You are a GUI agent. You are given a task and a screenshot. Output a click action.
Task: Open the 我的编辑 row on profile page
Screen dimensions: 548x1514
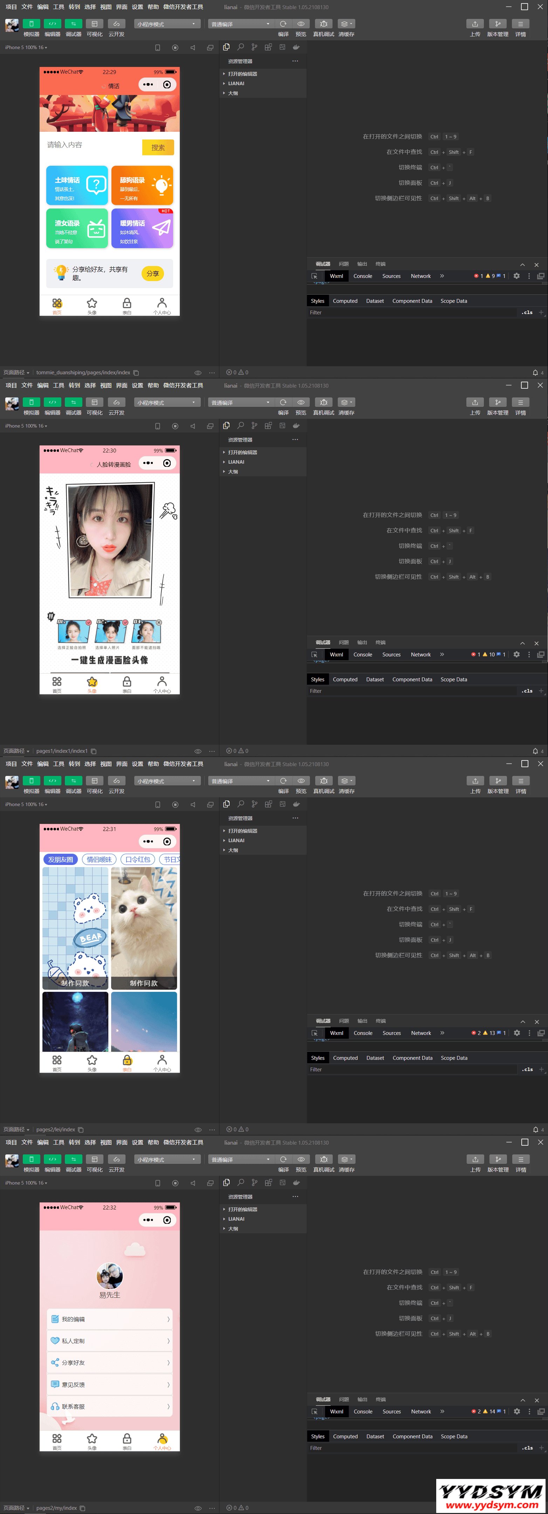pos(110,1319)
